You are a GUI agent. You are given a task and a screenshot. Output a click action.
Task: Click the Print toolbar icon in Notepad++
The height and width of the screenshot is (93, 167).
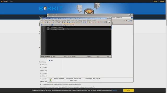pyautogui.click(x=53, y=22)
